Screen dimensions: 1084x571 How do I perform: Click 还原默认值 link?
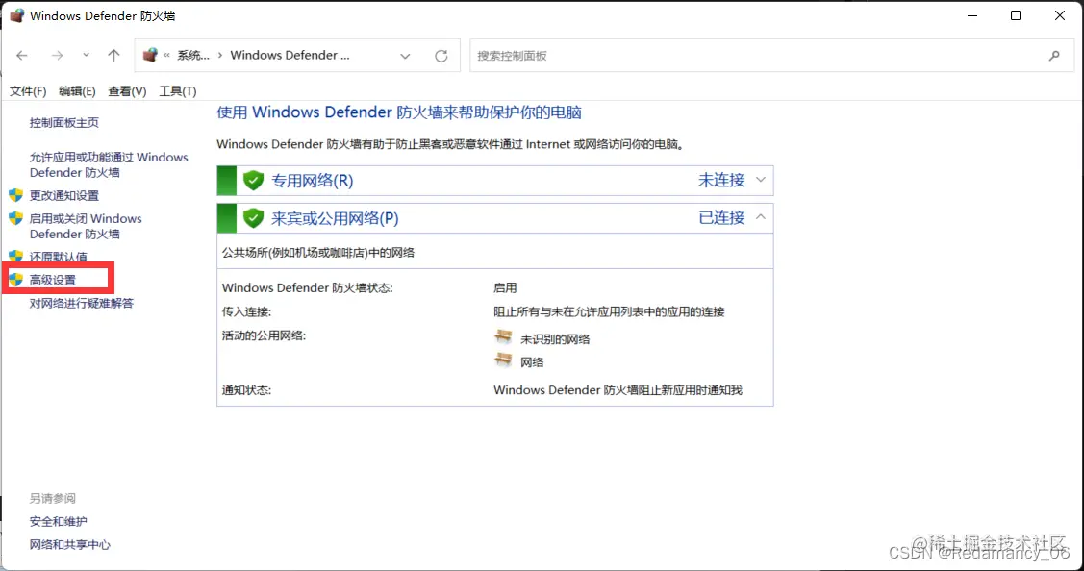(x=58, y=257)
